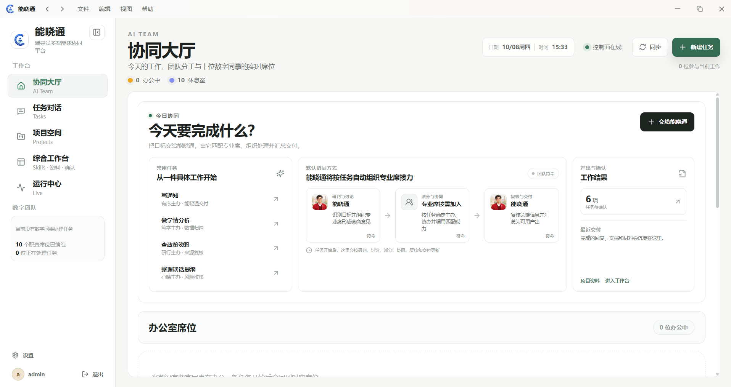
Task: Collapse the sidebar panel icon
Action: [x=97, y=32]
